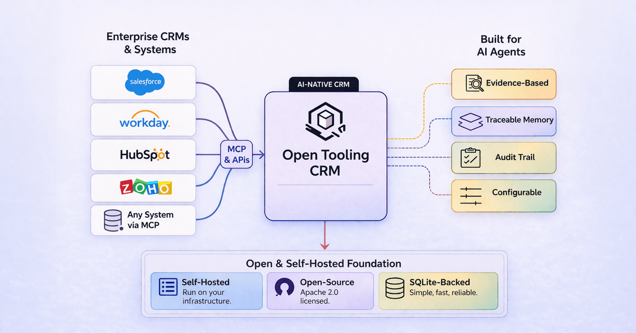This screenshot has height=333, width=636.
Task: Click the Zoho logo
Action: pos(145,188)
